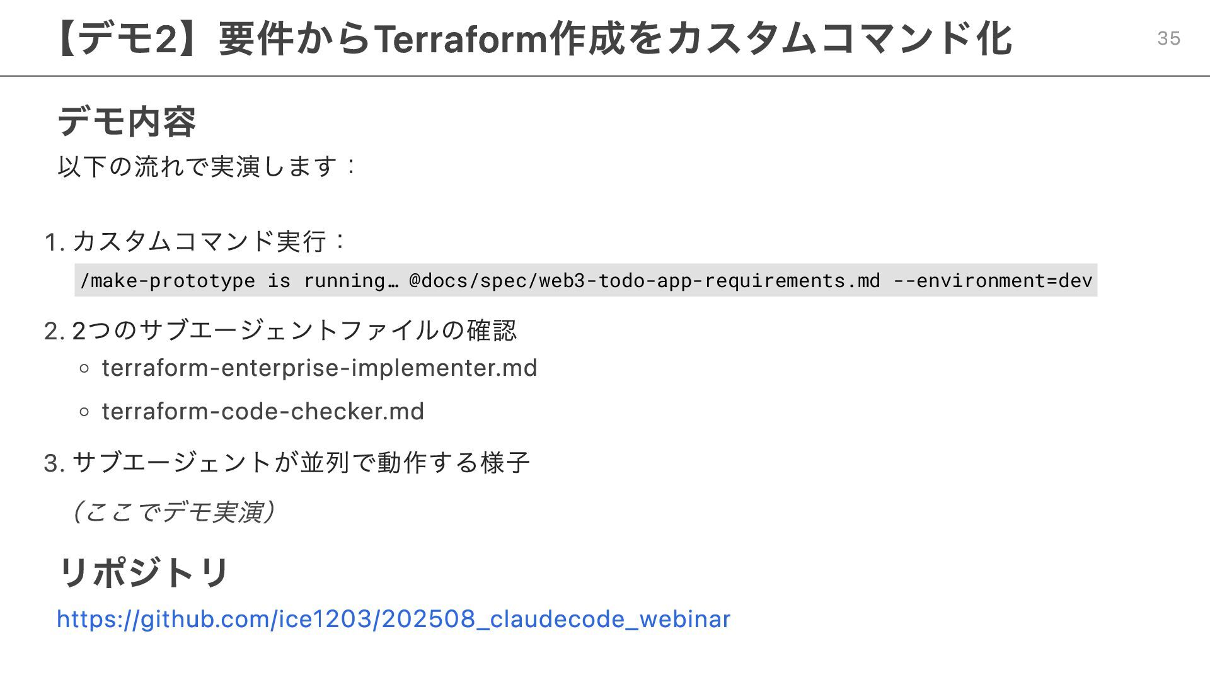This screenshot has width=1210, height=680.
Task: Click list item 1 カスタムコマンド実行
Action: pyautogui.click(x=195, y=241)
